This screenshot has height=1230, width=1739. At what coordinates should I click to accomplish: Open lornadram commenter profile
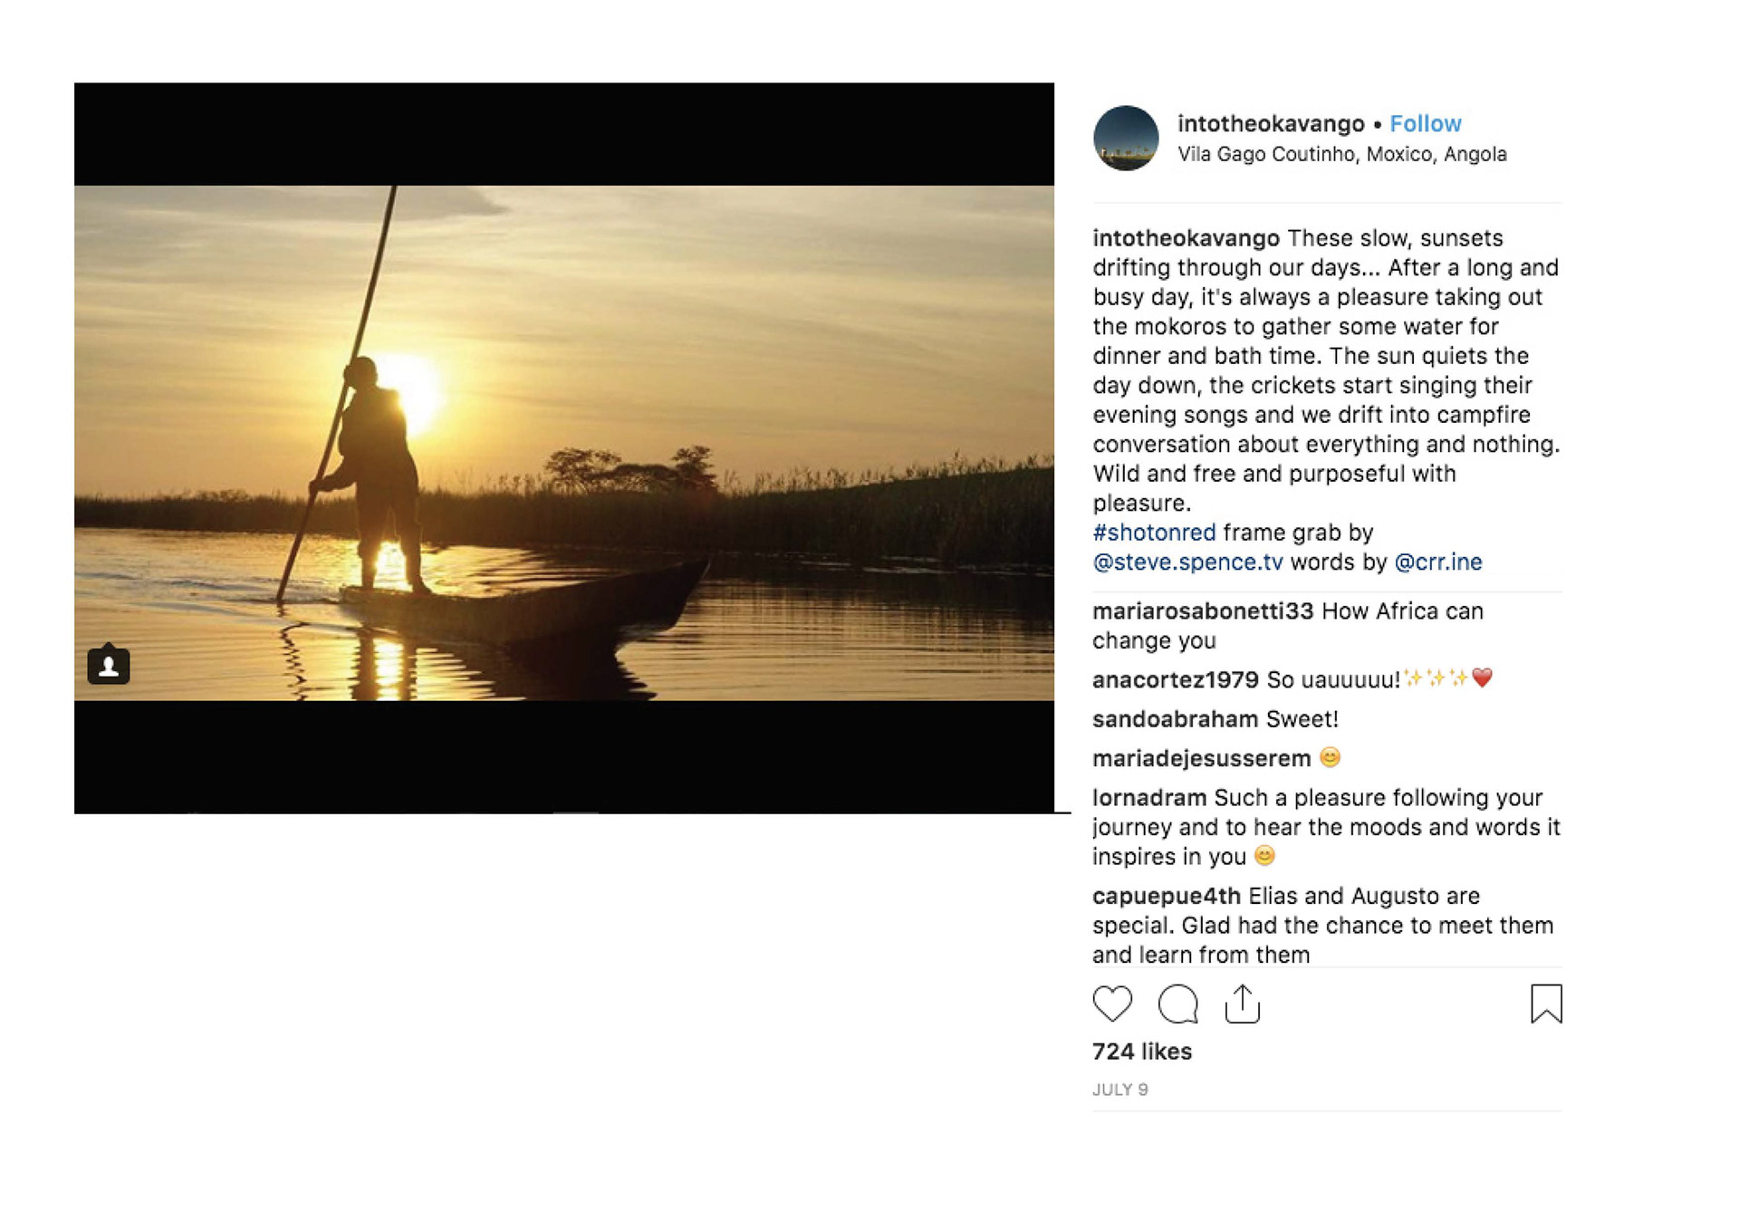click(1148, 798)
